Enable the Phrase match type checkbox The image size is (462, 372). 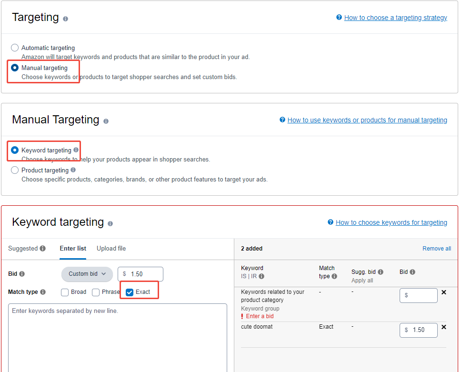pos(96,292)
